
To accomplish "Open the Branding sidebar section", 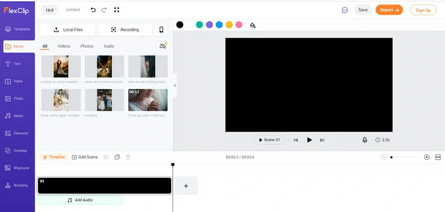I will (16, 185).
